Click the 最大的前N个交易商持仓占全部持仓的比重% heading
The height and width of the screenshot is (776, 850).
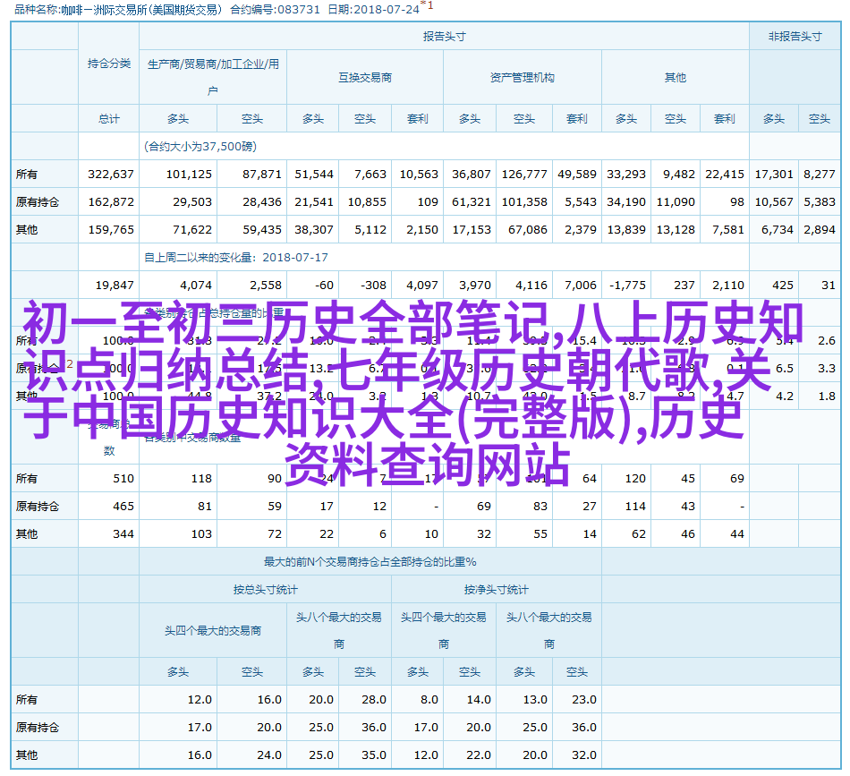pos(370,562)
